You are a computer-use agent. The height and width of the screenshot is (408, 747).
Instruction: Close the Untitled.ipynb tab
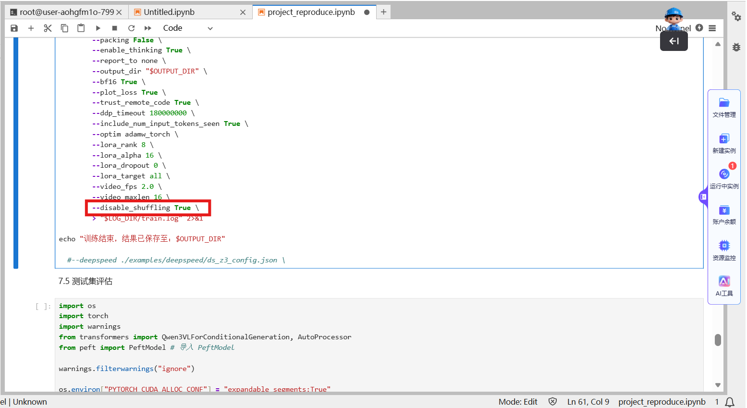coord(243,12)
